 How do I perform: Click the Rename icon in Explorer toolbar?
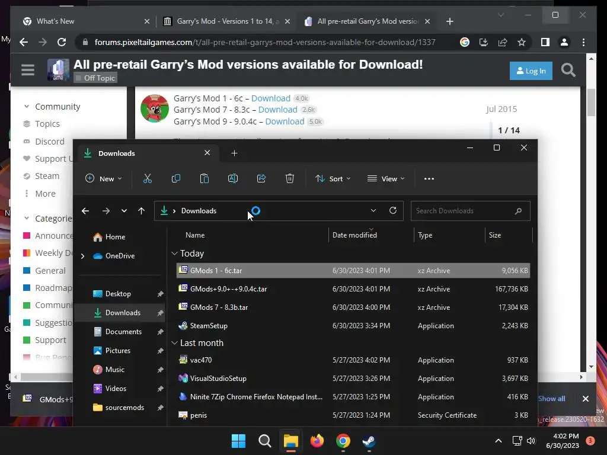click(232, 178)
